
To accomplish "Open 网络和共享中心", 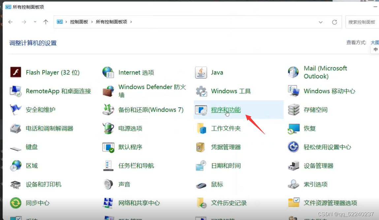I will pyautogui.click(x=139, y=203).
